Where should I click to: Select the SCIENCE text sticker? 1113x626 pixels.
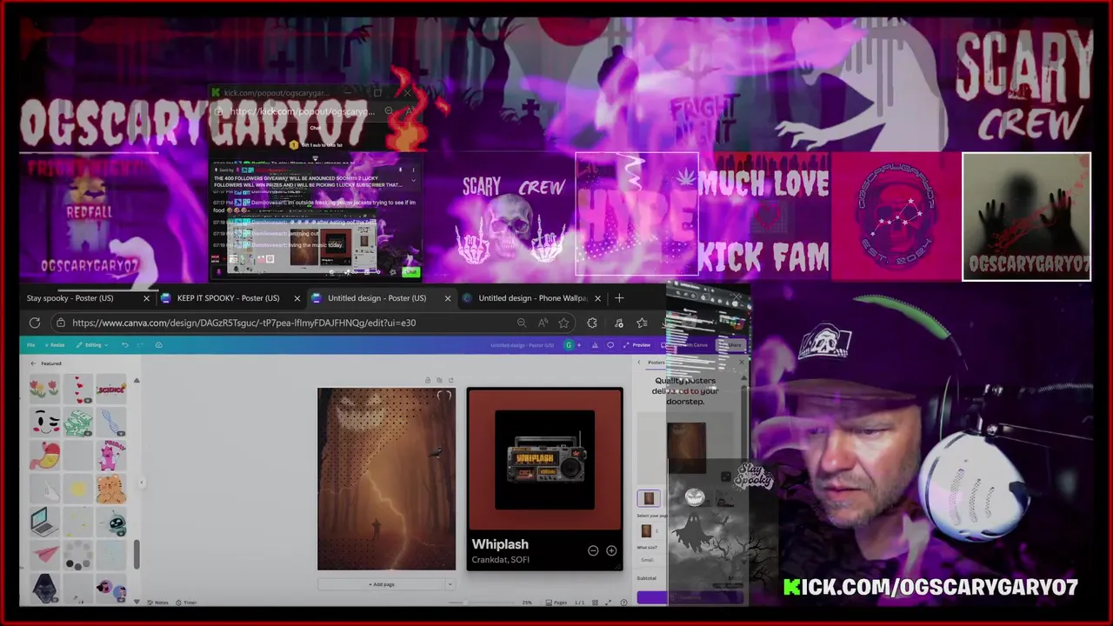pos(110,388)
